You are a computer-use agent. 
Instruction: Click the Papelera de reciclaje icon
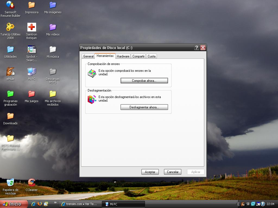(10, 183)
